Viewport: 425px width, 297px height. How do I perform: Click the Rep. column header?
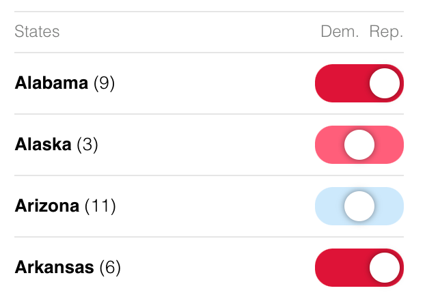386,31
